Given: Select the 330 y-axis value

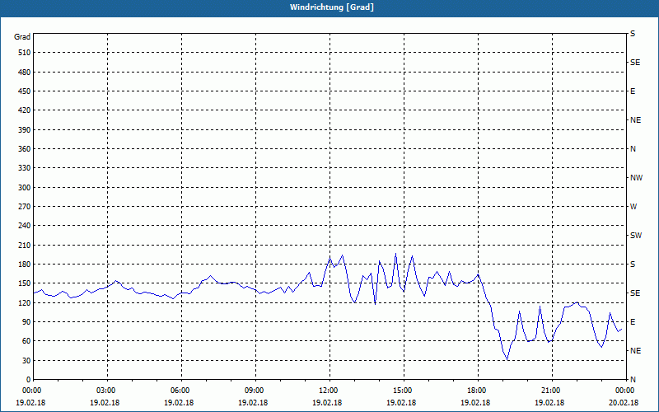Looking at the screenshot, I should (25, 168).
